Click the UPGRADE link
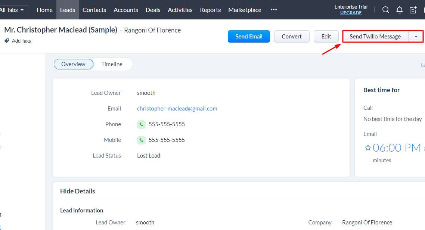425x230 pixels. 351,13
